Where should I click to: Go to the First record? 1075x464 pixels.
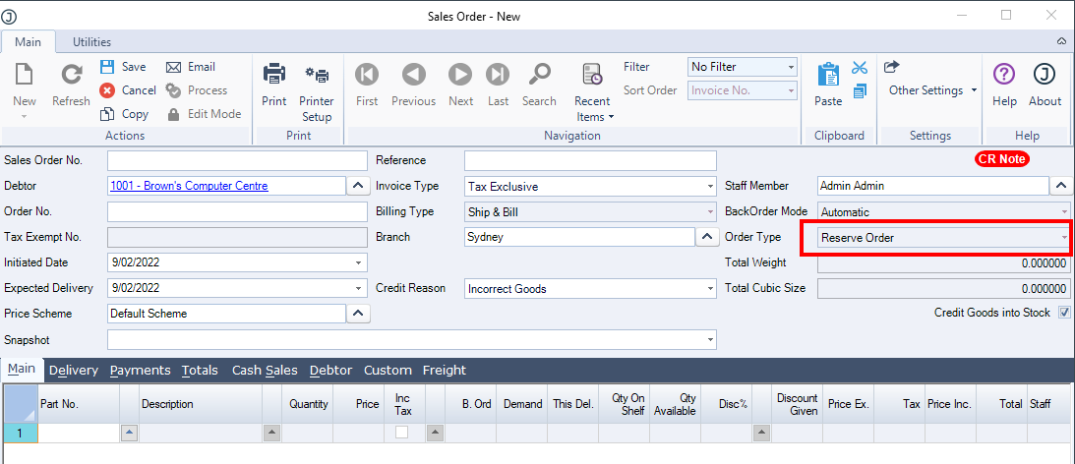click(x=367, y=75)
